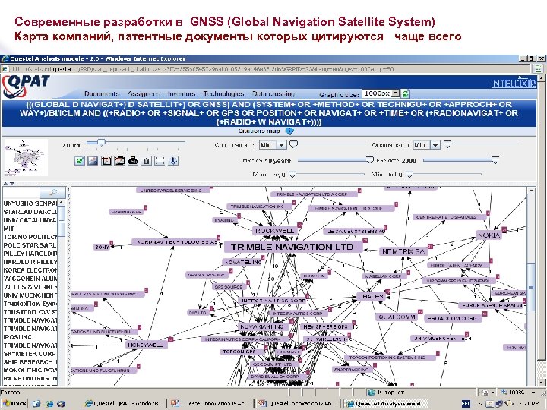Open the Technologies menu

tap(223, 94)
